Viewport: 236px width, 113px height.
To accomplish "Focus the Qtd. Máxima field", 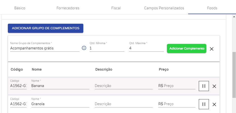I will [146, 48].
